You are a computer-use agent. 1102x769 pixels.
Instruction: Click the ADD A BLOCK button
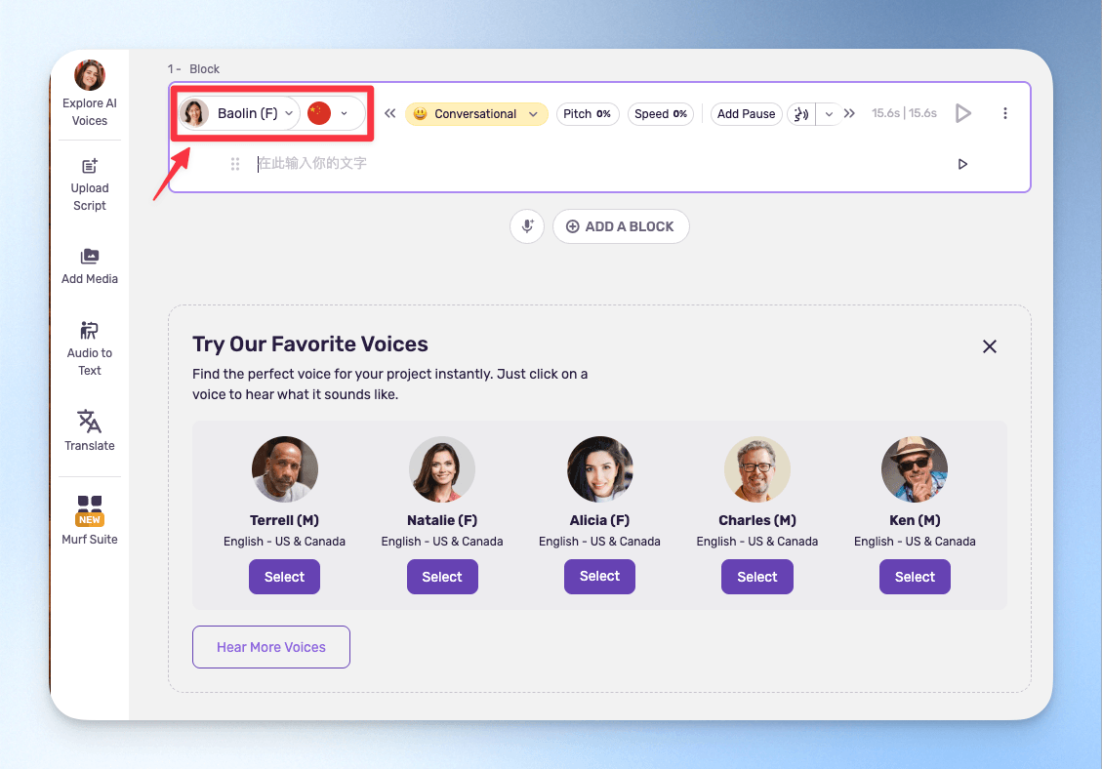click(621, 226)
